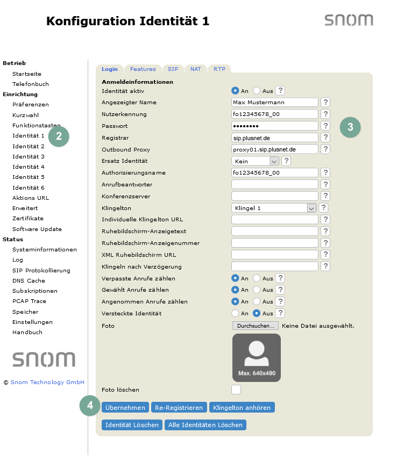Image resolution: width=397 pixels, height=455 pixels.
Task: Open help for Klingelton dropdown
Action: (323, 208)
